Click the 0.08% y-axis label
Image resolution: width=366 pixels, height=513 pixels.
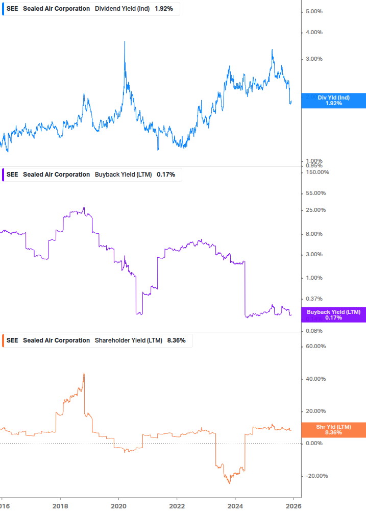click(314, 331)
